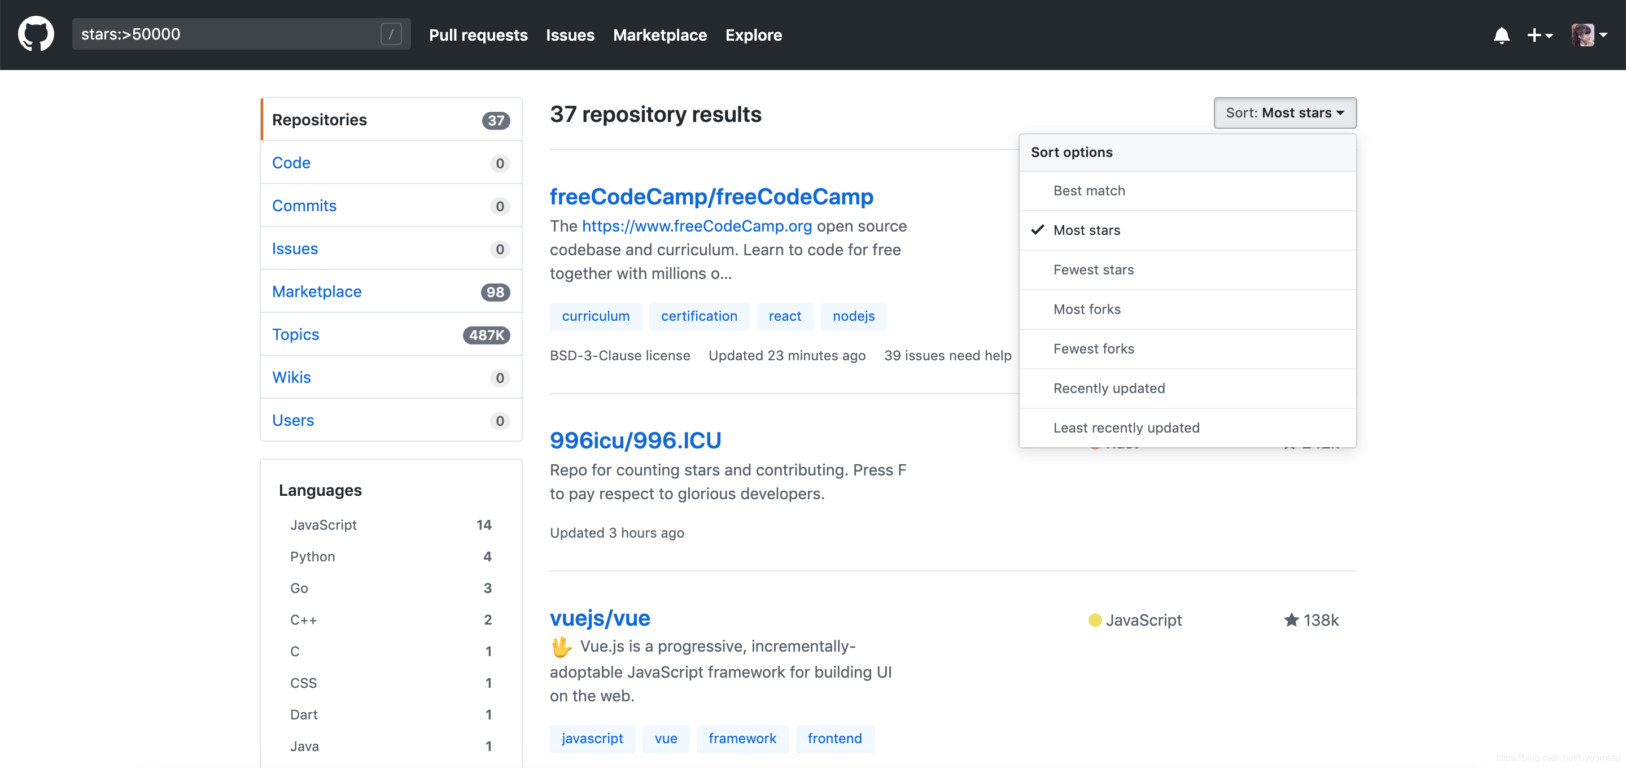The image size is (1626, 768).
Task: Click the user profile avatar icon
Action: [1584, 34]
